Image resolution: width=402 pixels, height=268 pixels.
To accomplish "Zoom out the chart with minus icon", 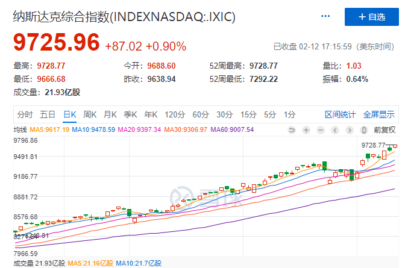I will [321, 130].
